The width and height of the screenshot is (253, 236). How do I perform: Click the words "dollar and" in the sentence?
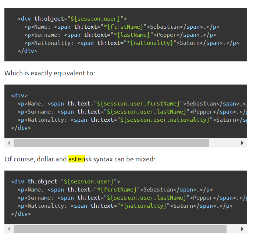(51, 159)
